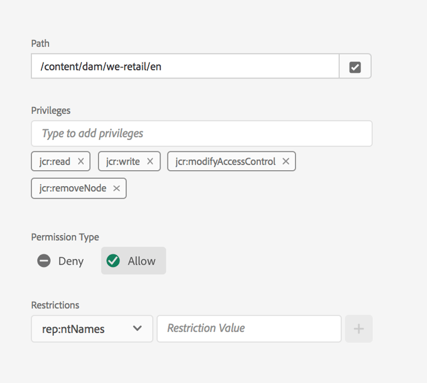Remove the jcr:read privilege tag
The width and height of the screenshot is (427, 383).
coord(81,162)
